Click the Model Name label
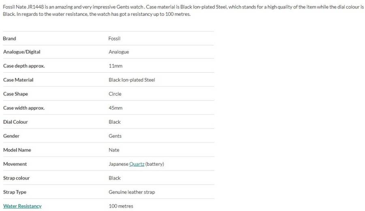The height and width of the screenshot is (211, 365). 17,150
